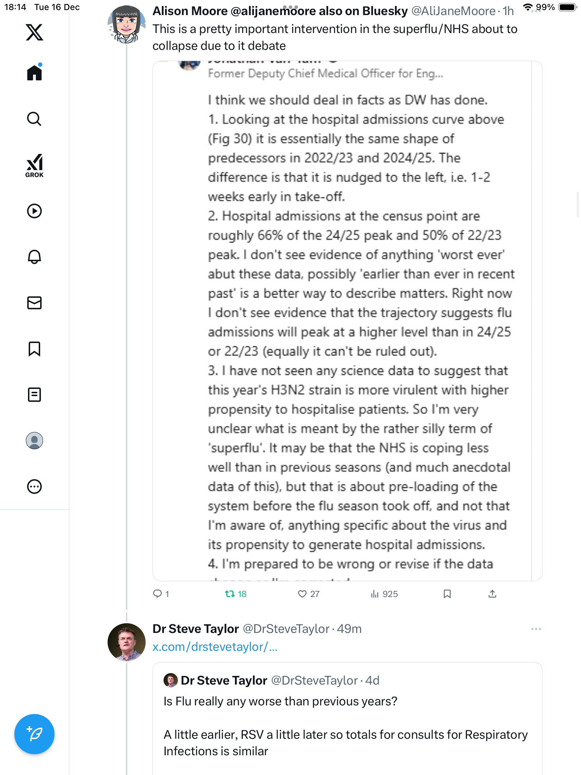Open the quoted screenshot image
Screen dimensions: 581x775
point(347,321)
